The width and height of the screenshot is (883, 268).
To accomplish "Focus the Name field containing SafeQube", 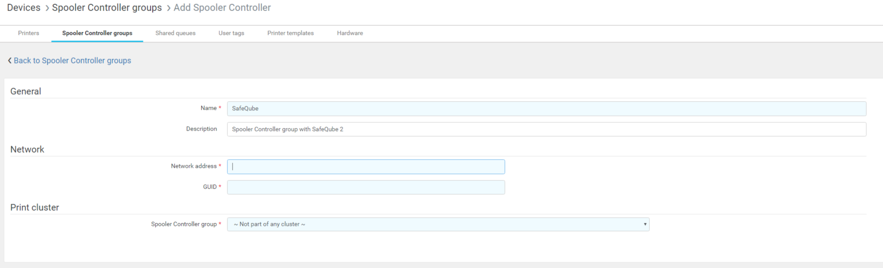I will 546,108.
